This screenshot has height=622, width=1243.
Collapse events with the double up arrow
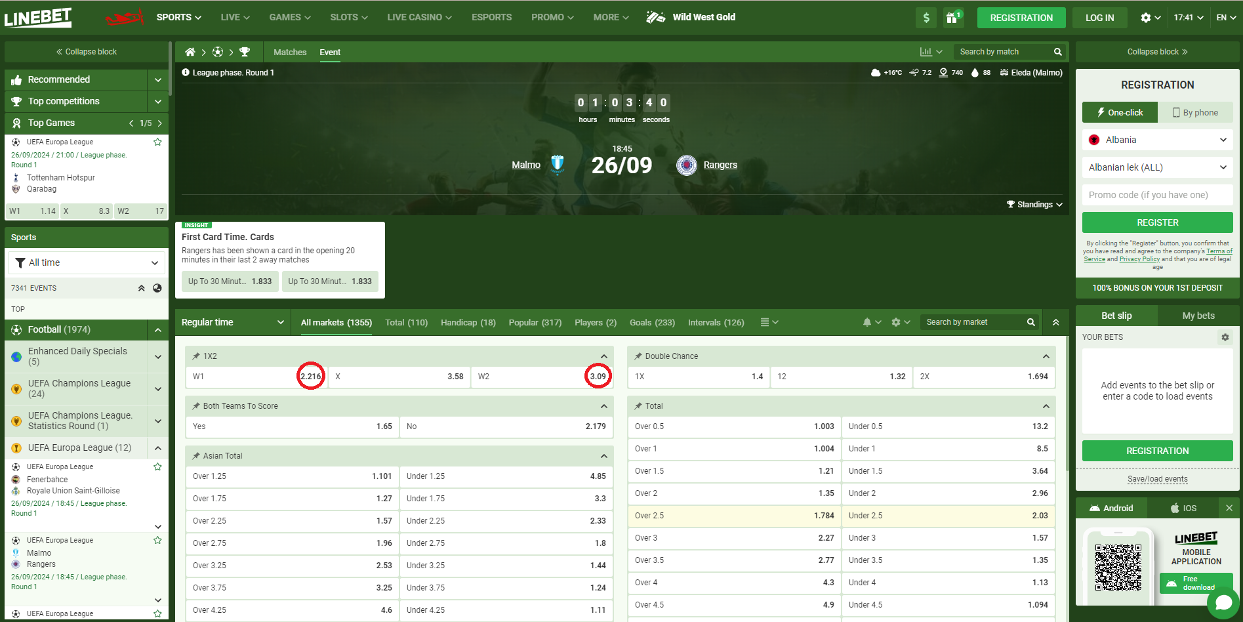(141, 288)
